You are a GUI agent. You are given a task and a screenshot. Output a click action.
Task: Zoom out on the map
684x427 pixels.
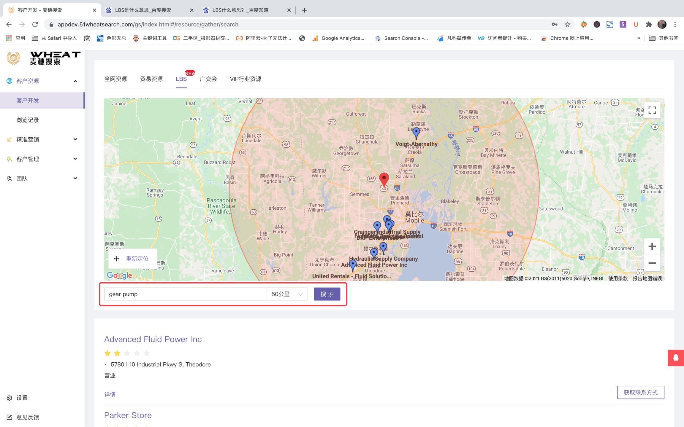(652, 263)
